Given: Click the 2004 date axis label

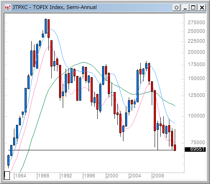Looking at the screenshot, I should 135,176.
